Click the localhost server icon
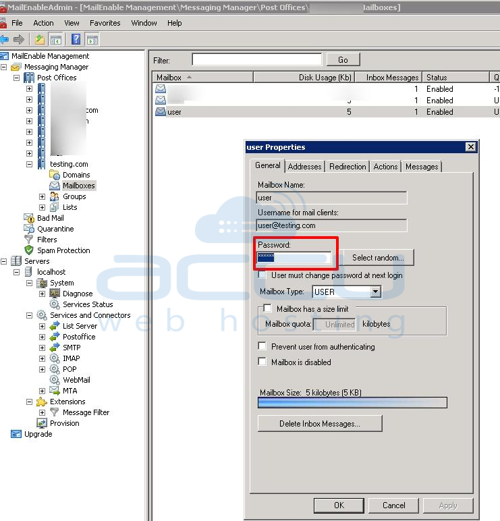The image size is (500, 521). click(29, 272)
